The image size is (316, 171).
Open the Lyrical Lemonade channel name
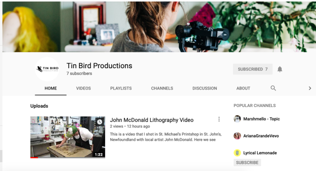260,153
